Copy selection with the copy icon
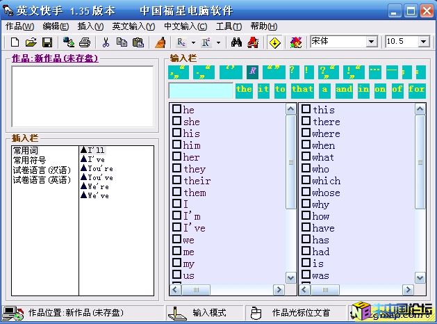Viewport: 437px width, 324px height. pyautogui.click(x=122, y=42)
